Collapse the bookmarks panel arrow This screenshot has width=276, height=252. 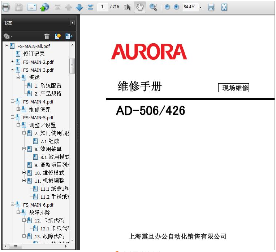point(72,23)
